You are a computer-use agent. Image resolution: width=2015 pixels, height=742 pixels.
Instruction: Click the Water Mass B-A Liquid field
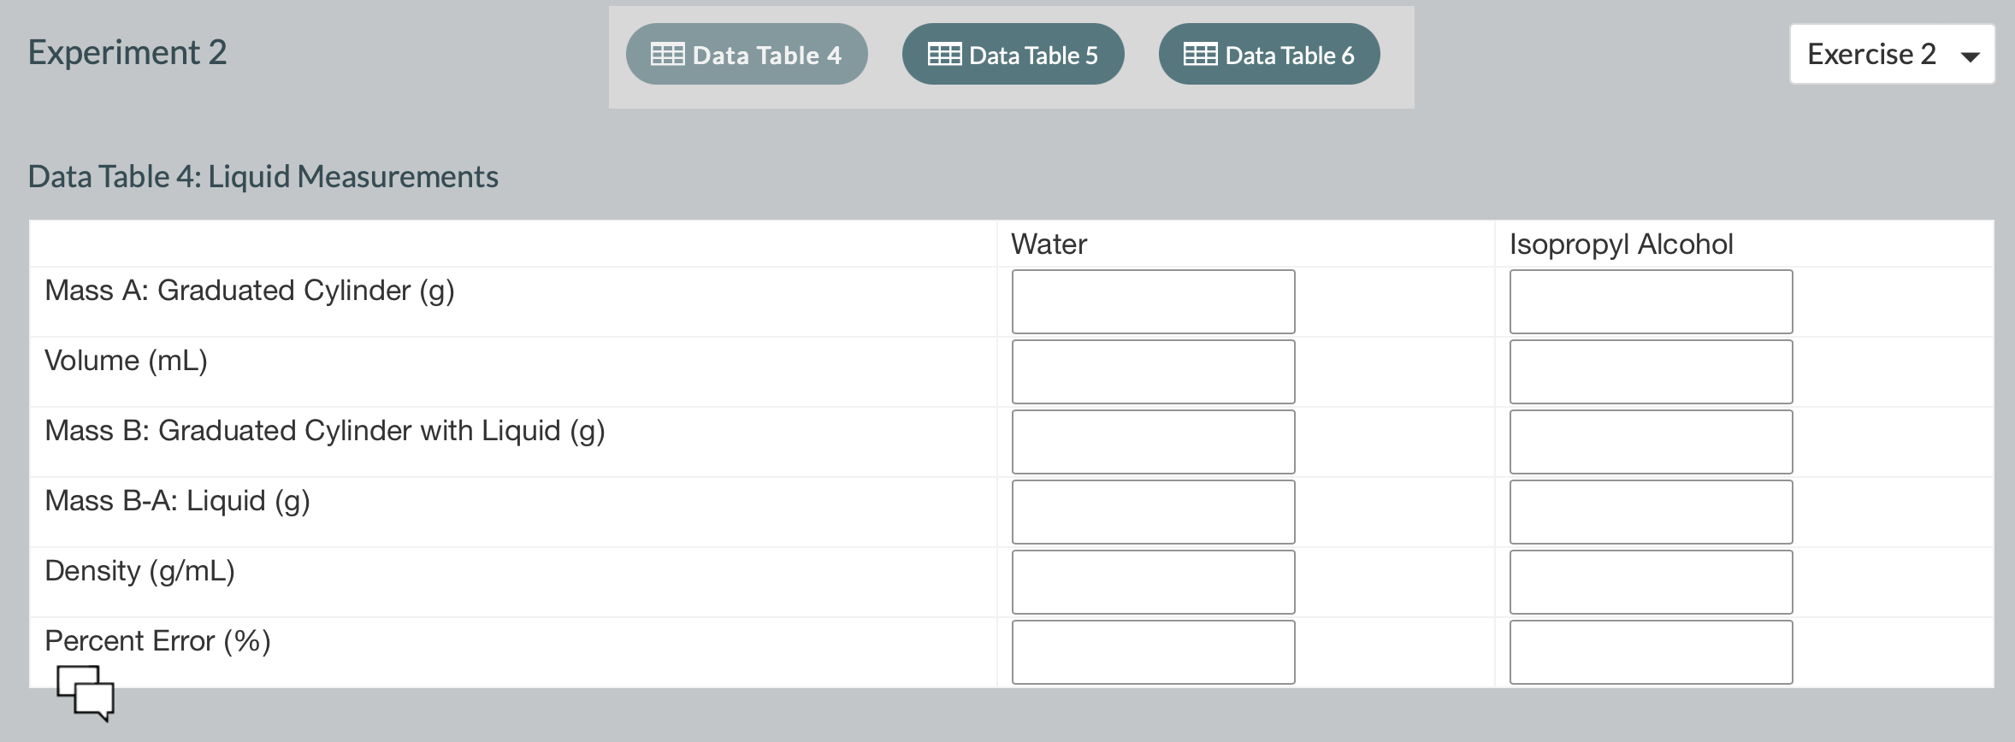tap(1153, 511)
